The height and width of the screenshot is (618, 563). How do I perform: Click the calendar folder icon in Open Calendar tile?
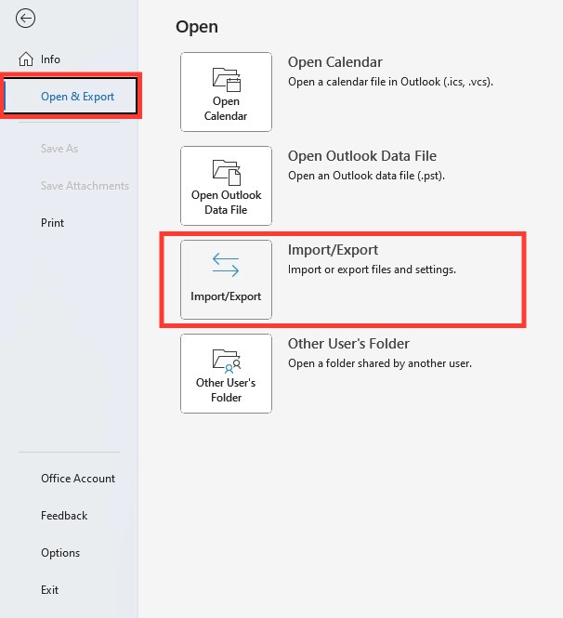click(x=227, y=79)
